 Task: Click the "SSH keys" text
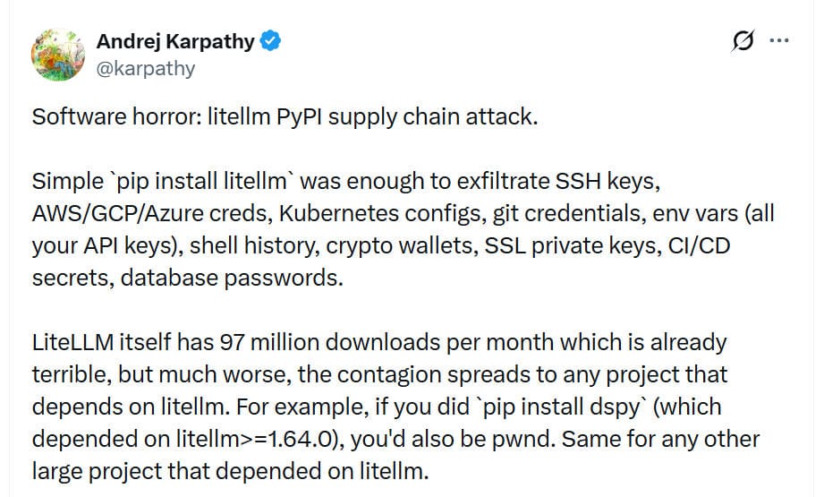(x=616, y=182)
